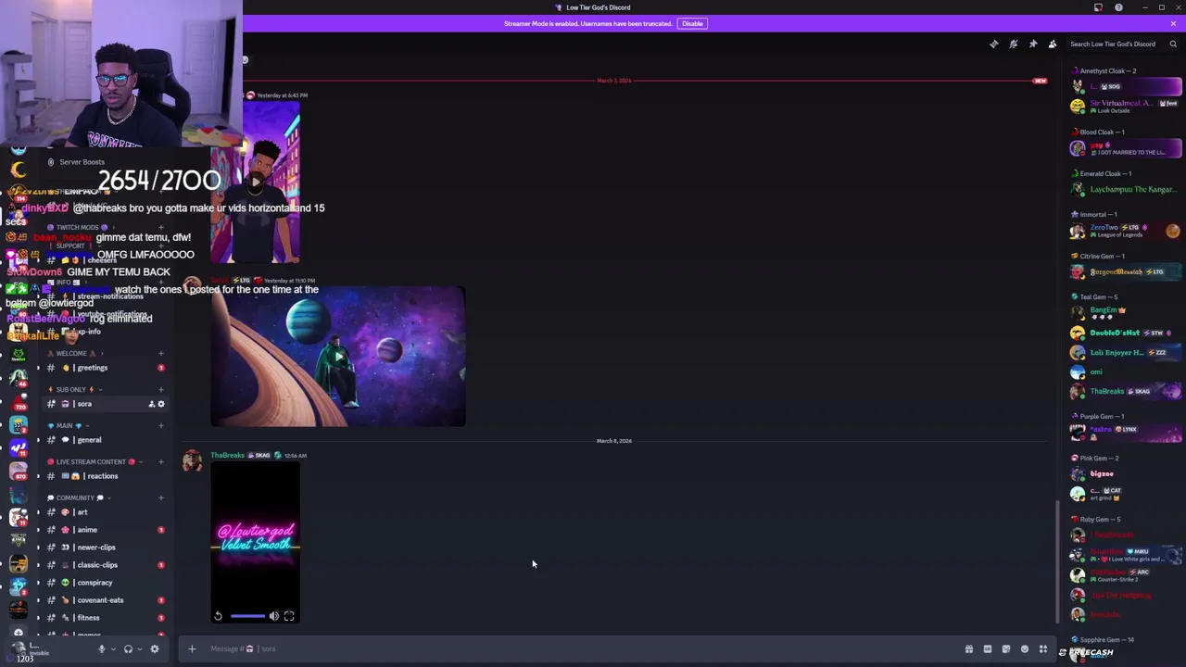Open the newer-clips channel
Screen dimensions: 1186x667
click(x=104, y=547)
